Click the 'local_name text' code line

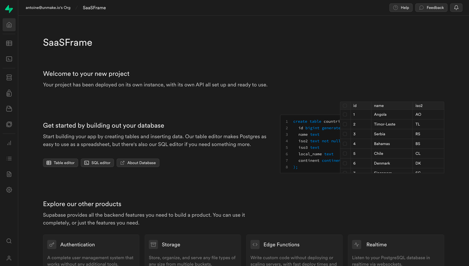(316, 154)
